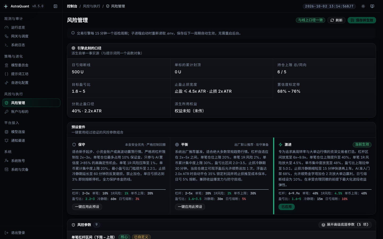Open 系统日志 in the sidebar
The width and height of the screenshot is (383, 239).
(31, 45)
